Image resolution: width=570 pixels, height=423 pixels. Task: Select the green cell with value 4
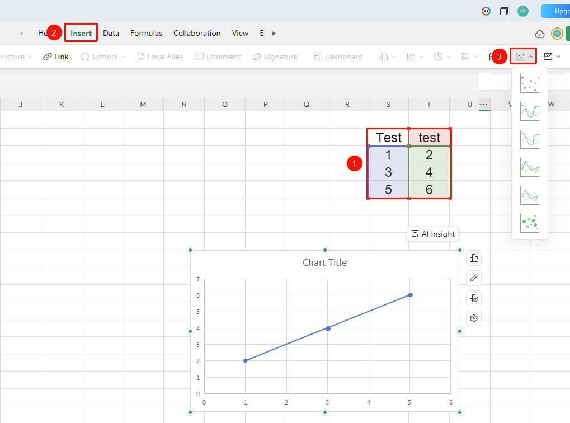[x=429, y=172]
